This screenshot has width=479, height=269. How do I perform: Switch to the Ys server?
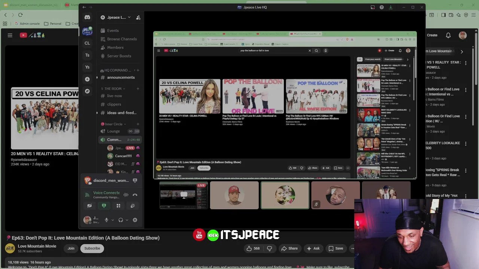(x=87, y=67)
